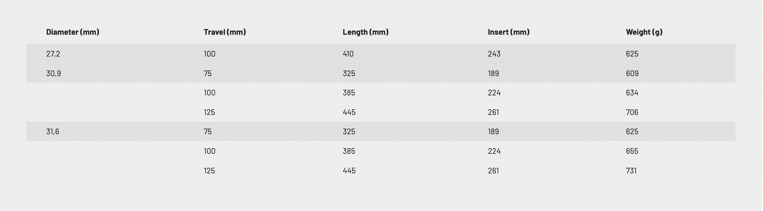The width and height of the screenshot is (763, 211).
Task: Click the 706 weight value
Action: point(632,113)
